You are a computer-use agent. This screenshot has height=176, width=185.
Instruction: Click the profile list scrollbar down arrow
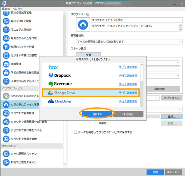[x=65, y=165]
